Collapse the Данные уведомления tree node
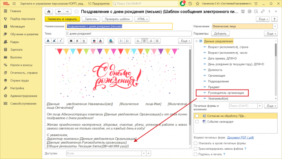The height and width of the screenshot is (159, 282). [x=197, y=41]
